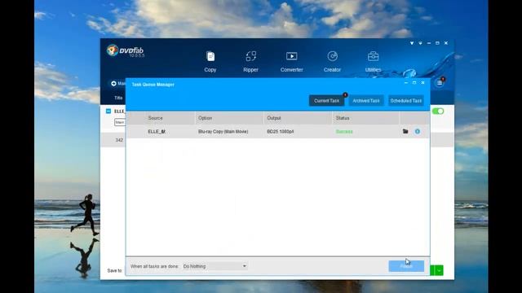522x293 pixels.
Task: Maximize the DVDFab main window
Action: (437, 43)
